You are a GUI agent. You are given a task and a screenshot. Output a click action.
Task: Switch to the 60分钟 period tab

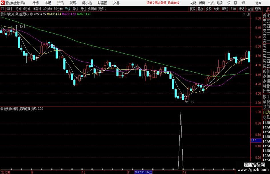tap(58, 9)
